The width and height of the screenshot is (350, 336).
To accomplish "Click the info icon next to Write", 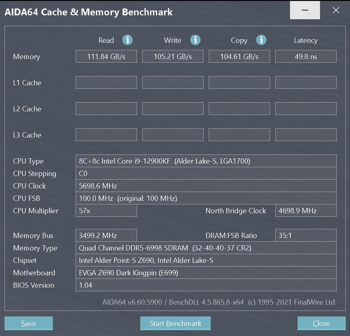I will [x=195, y=40].
